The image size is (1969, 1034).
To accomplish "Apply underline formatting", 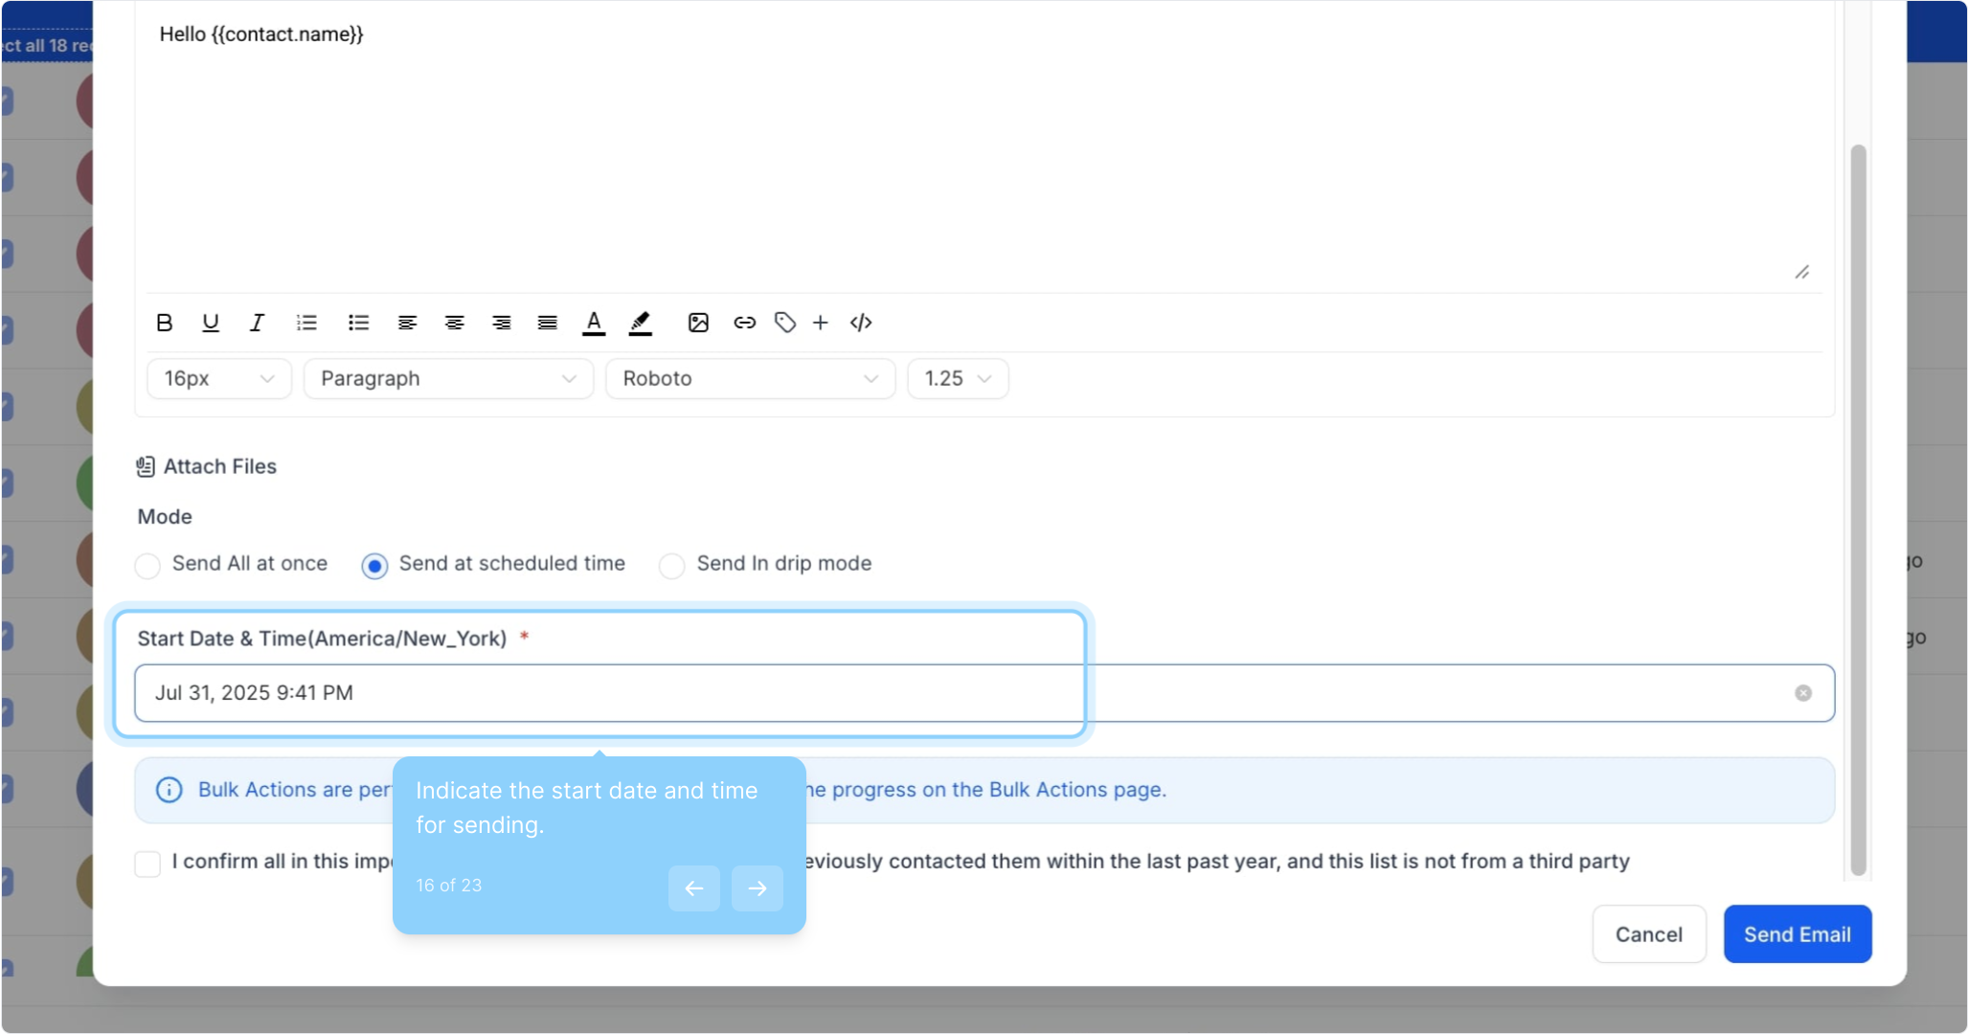I will coord(210,323).
